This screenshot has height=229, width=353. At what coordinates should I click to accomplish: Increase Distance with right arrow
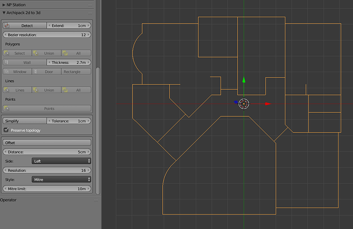[89, 152]
